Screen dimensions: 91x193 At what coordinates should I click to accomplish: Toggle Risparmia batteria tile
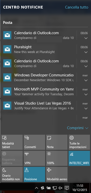tap(12, 158)
